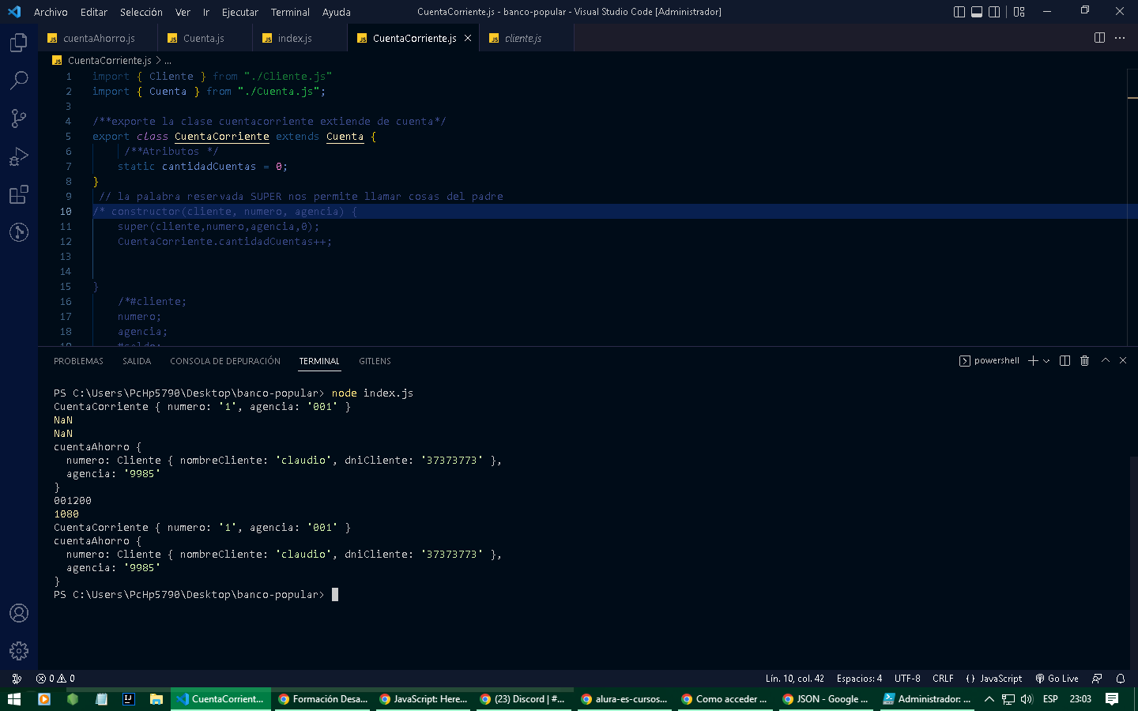Viewport: 1138px width, 711px height.
Task: Open the feedback icon in status bar
Action: coord(1097,679)
